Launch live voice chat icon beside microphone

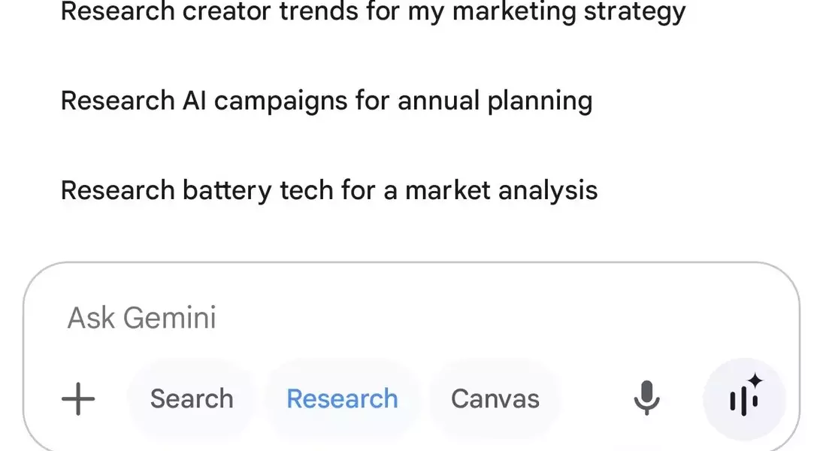(x=744, y=399)
